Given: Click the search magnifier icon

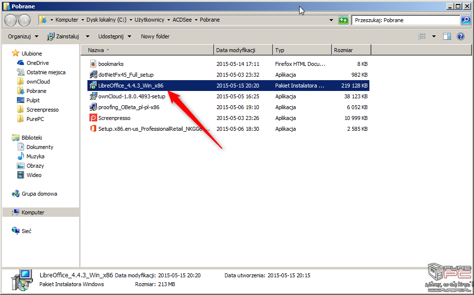Looking at the screenshot, I should (x=466, y=20).
